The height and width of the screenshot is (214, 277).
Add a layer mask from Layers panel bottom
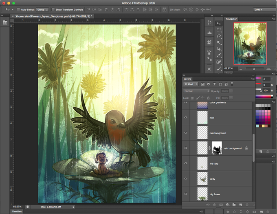[221, 205]
